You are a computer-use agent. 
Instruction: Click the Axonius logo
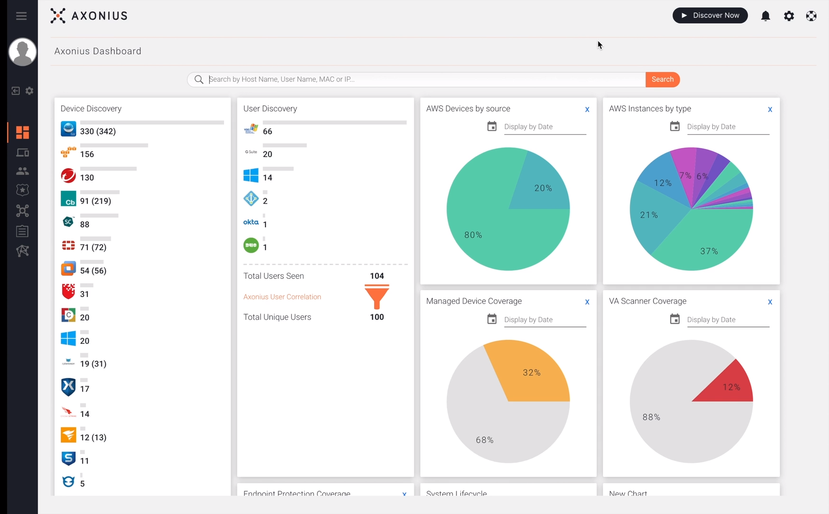[89, 16]
